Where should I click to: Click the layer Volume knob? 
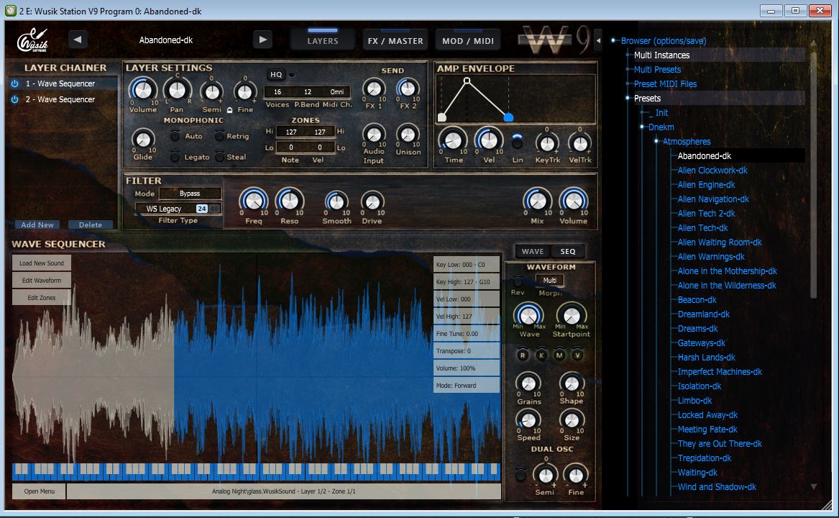tap(143, 90)
